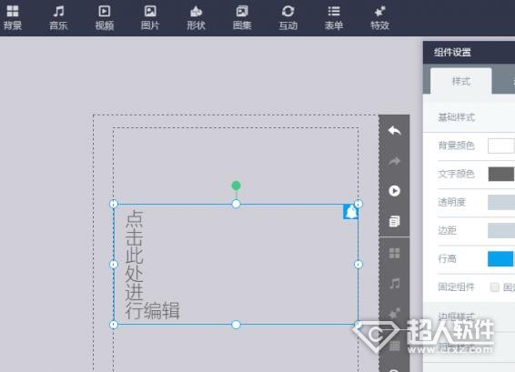The width and height of the screenshot is (515, 372).
Task: Open the 文字颜色 dark swatch
Action: coord(500,174)
